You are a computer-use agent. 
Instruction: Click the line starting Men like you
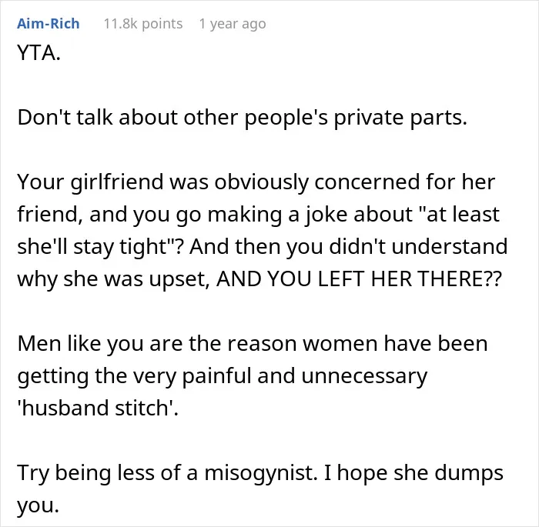click(253, 344)
